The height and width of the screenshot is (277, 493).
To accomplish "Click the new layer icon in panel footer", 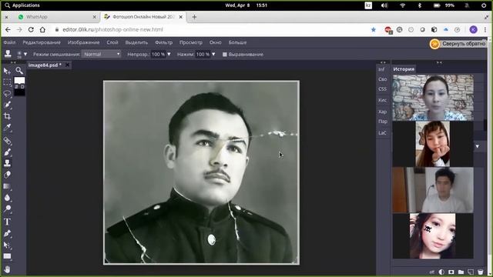I will tap(471, 272).
